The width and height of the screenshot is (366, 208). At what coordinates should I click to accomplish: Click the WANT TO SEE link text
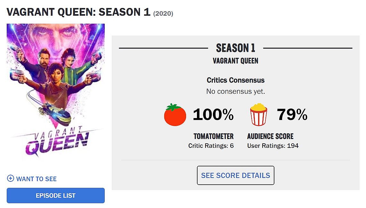(36, 179)
